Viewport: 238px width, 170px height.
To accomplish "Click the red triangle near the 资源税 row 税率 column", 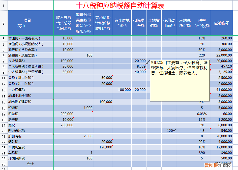I will click(x=93, y=111).
